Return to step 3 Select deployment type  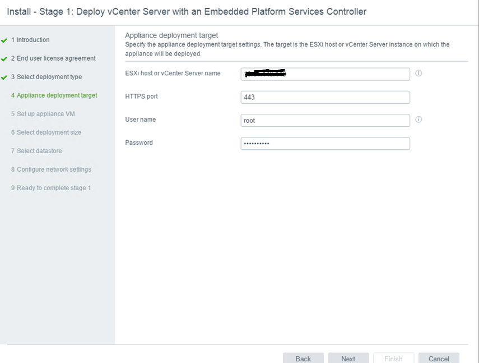click(49, 77)
